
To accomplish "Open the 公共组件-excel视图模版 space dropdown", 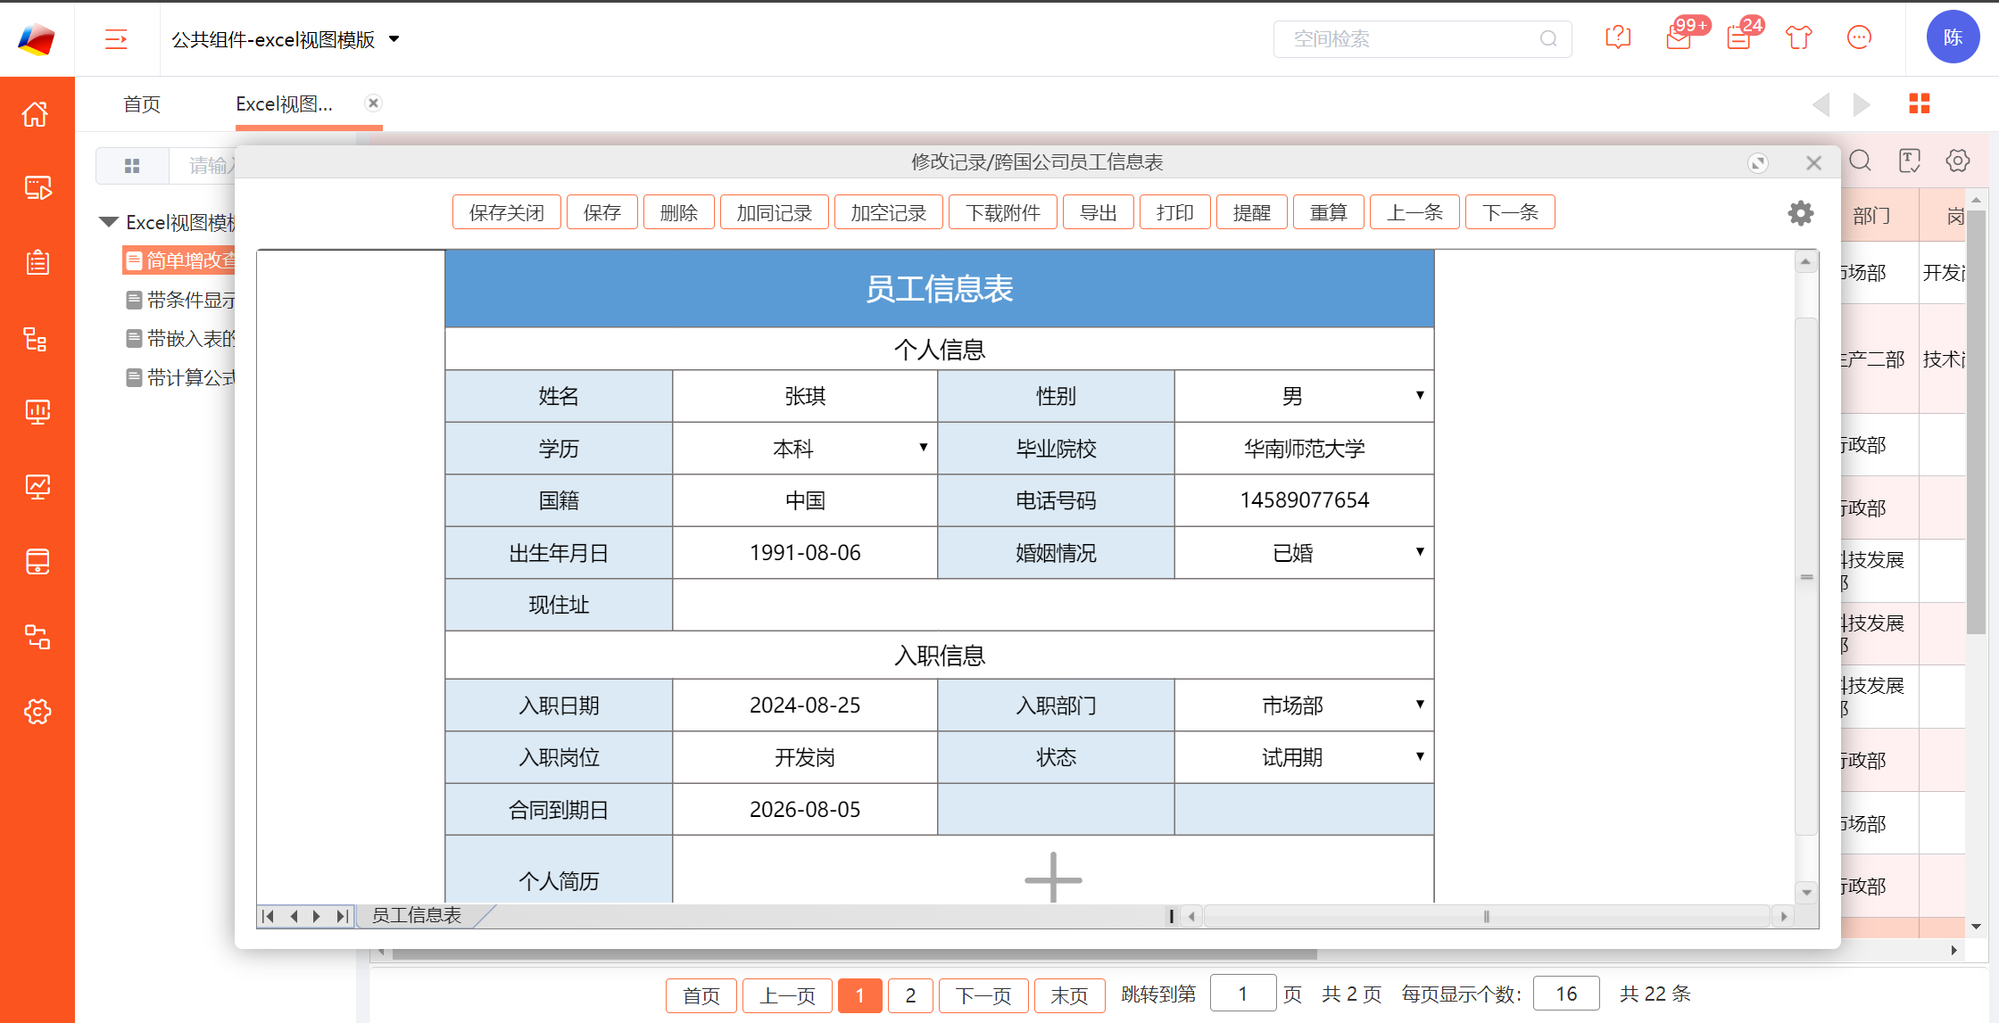I will (394, 39).
